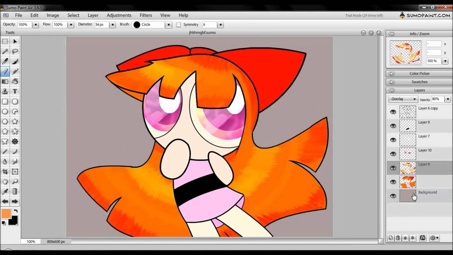Hide the Background layer

(x=393, y=196)
